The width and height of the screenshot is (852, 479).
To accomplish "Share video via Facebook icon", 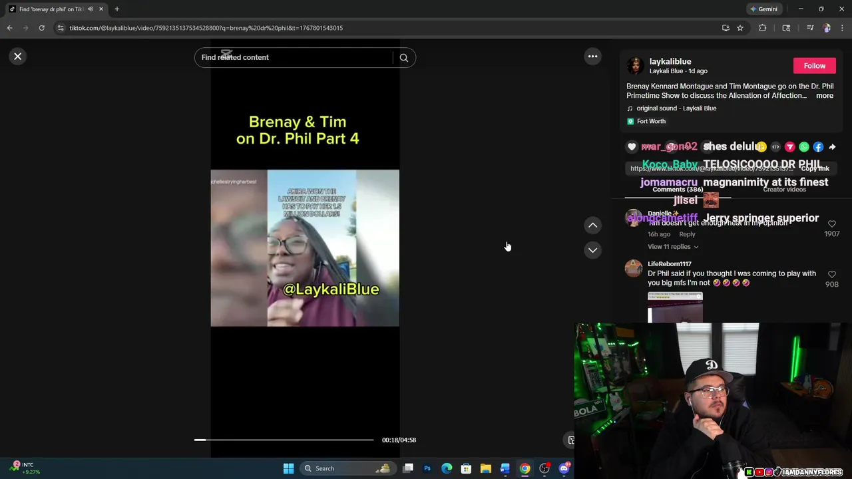I will (818, 147).
